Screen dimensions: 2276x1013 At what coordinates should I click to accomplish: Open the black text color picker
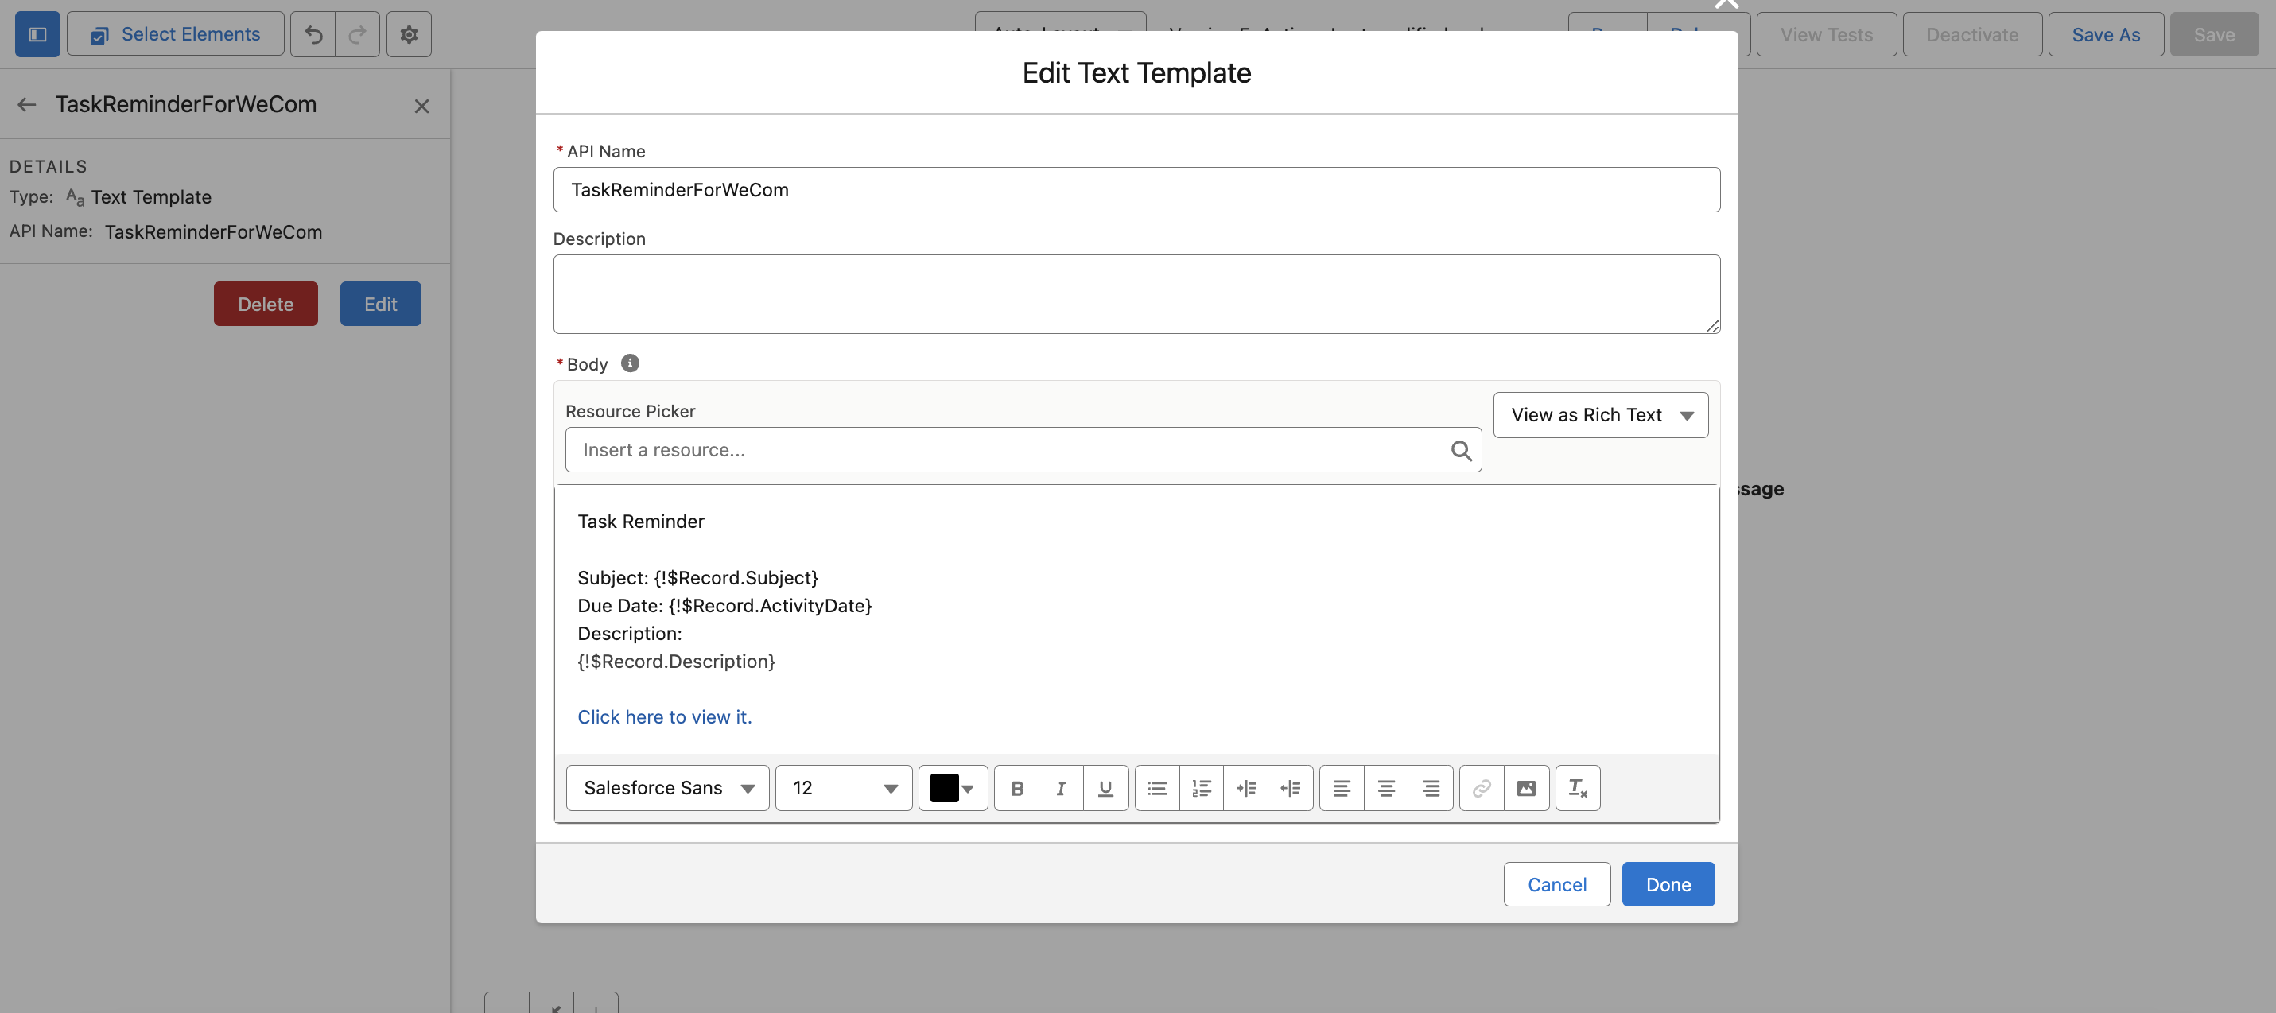(x=953, y=788)
